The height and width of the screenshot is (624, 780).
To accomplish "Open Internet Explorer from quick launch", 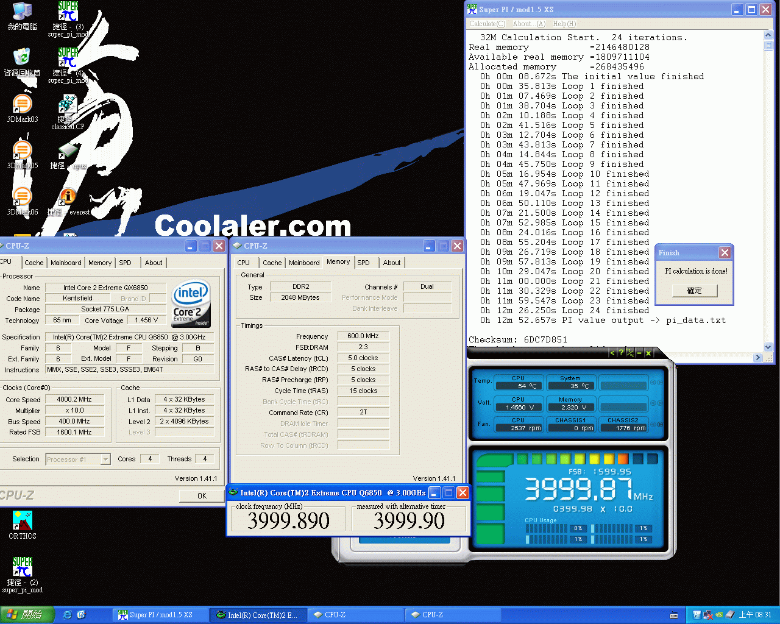I will 67,615.
